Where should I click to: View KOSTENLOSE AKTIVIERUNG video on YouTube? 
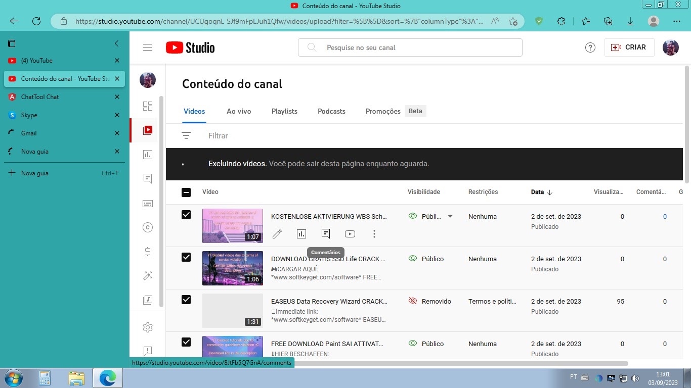click(350, 234)
